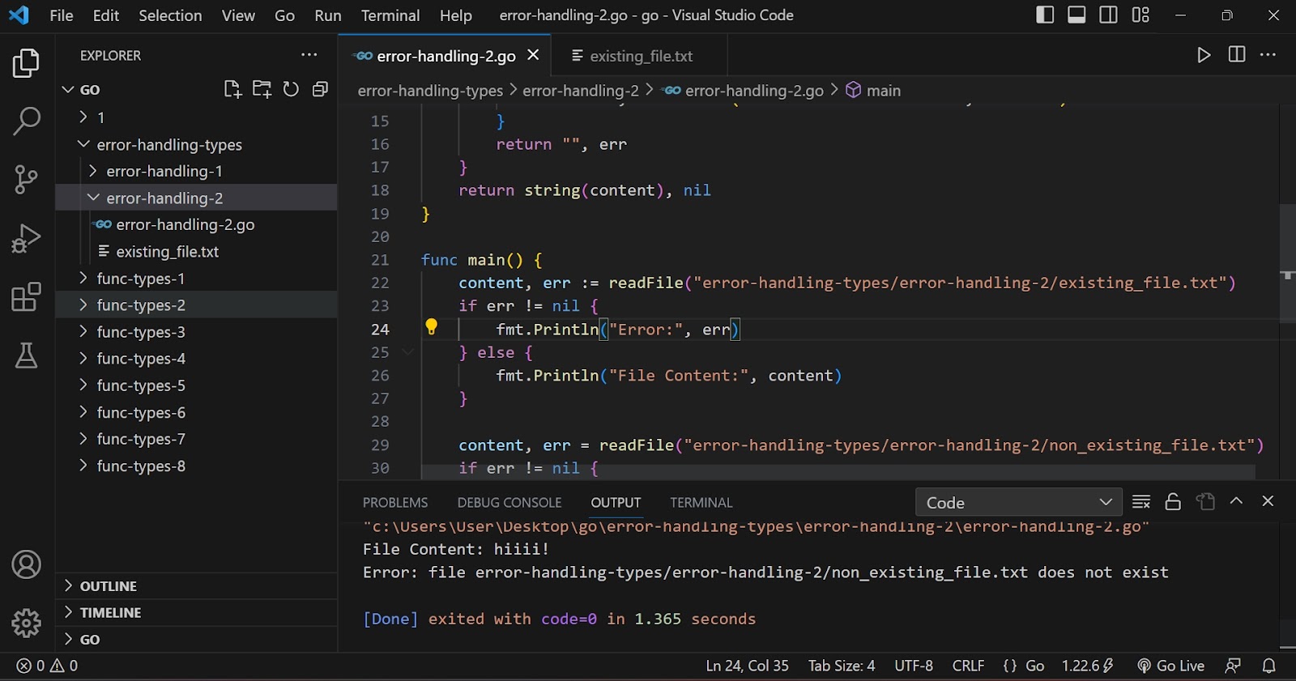Click Ln 24, Col 35 indicator

coord(747,666)
